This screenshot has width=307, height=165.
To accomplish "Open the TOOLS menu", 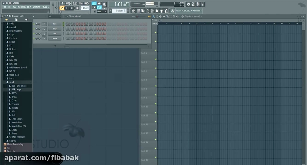I will coord(44,7).
